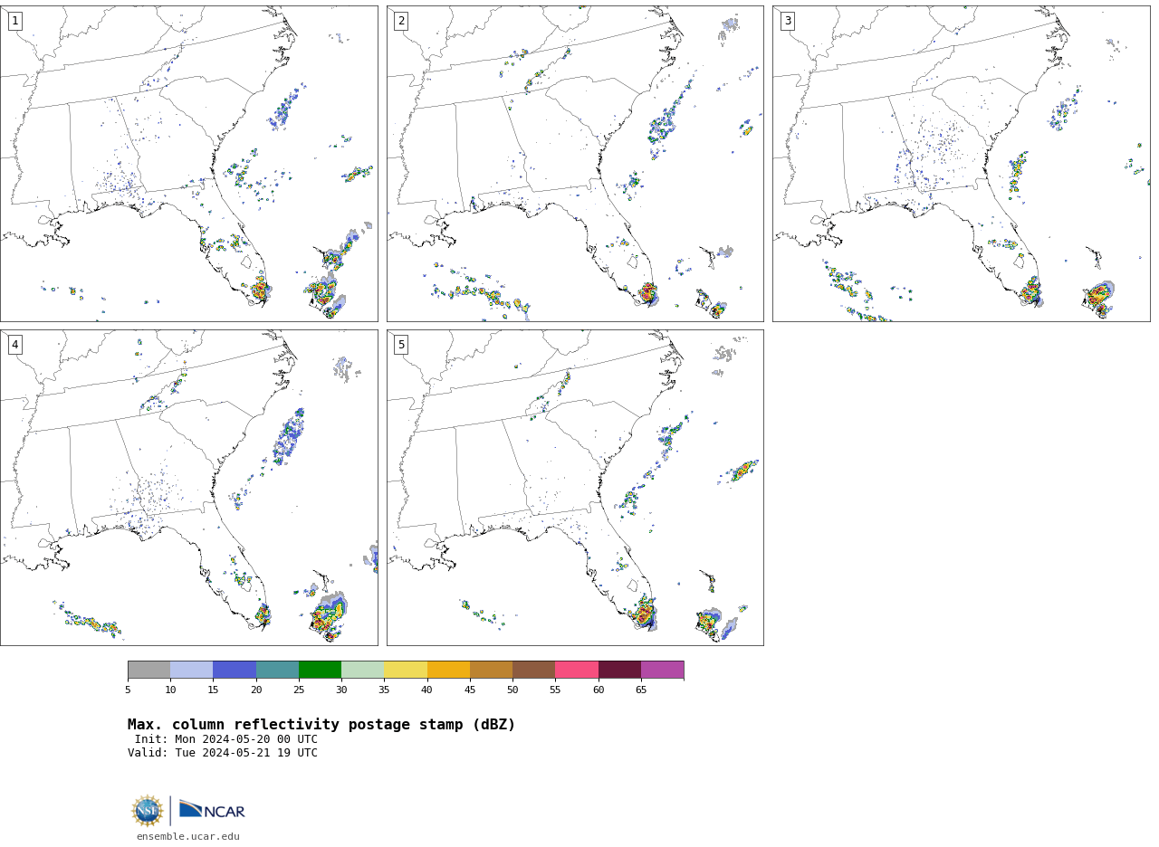
Task: Click the yellow 35-40 dBZ swatch
Action: pyautogui.click(x=406, y=670)
